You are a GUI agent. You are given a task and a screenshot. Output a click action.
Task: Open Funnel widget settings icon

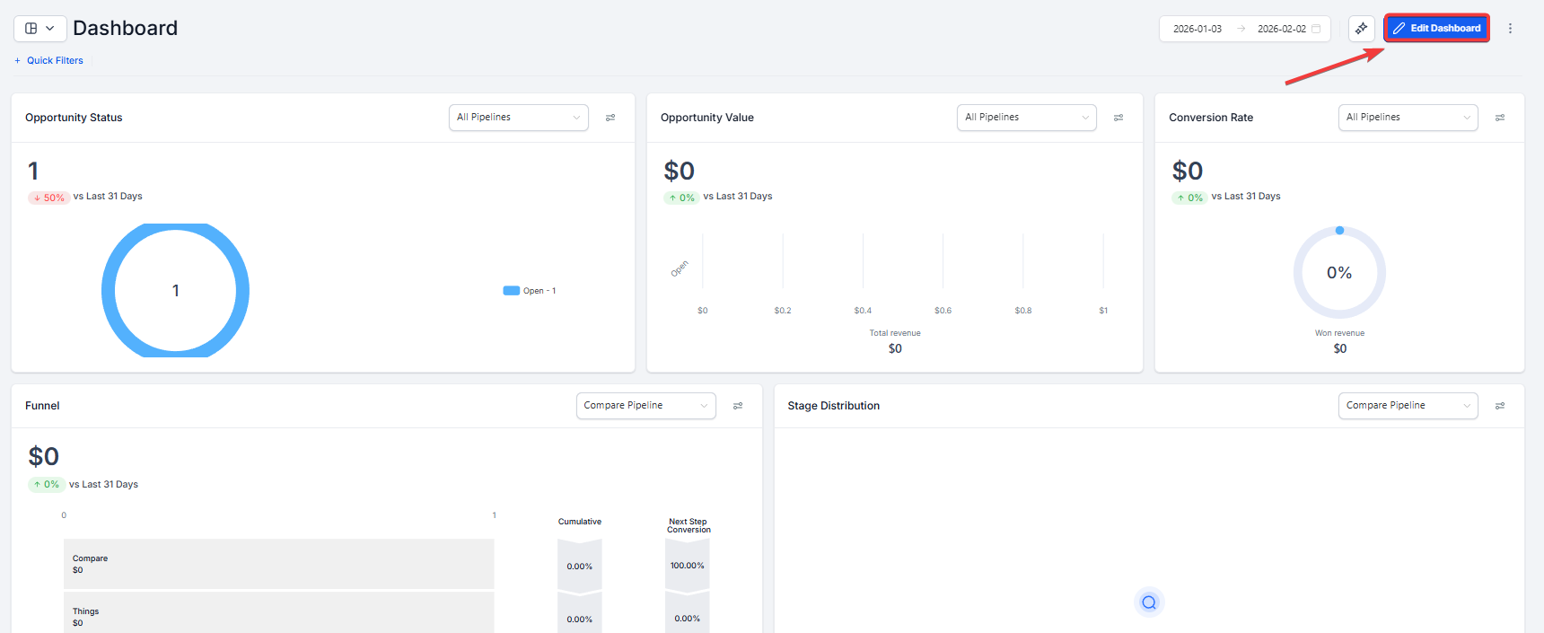[738, 406]
